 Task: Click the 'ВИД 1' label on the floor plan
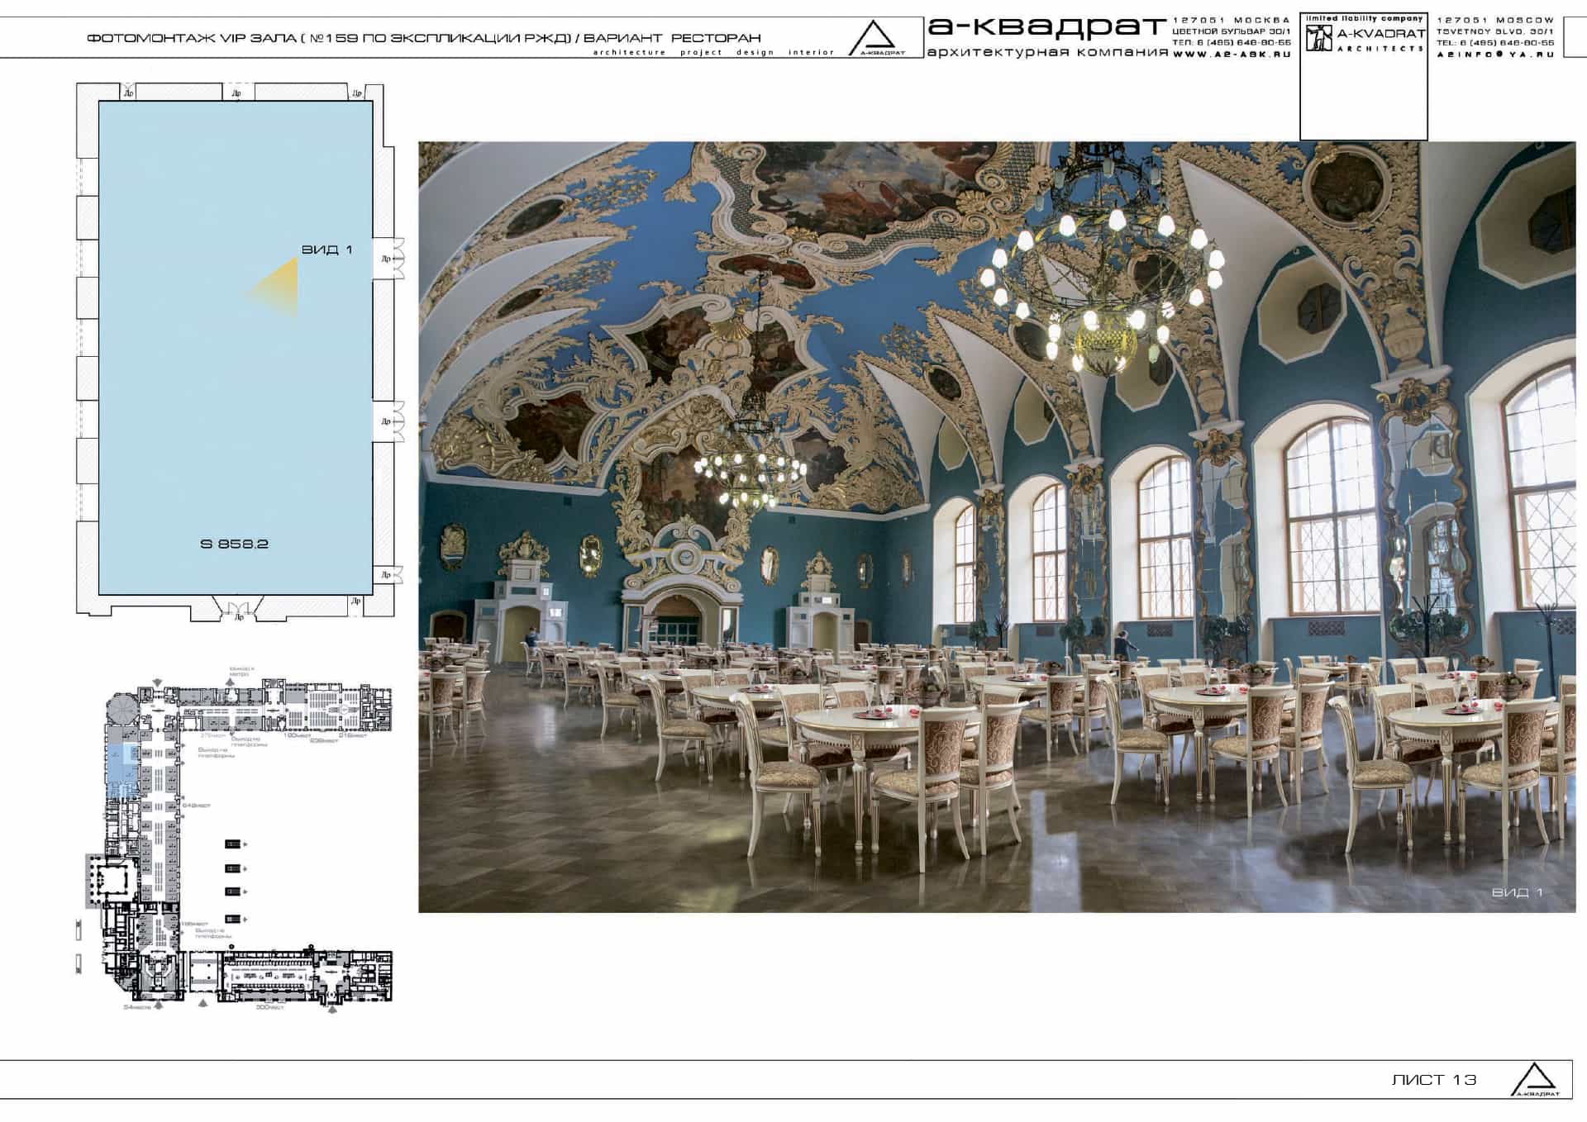[x=326, y=250]
